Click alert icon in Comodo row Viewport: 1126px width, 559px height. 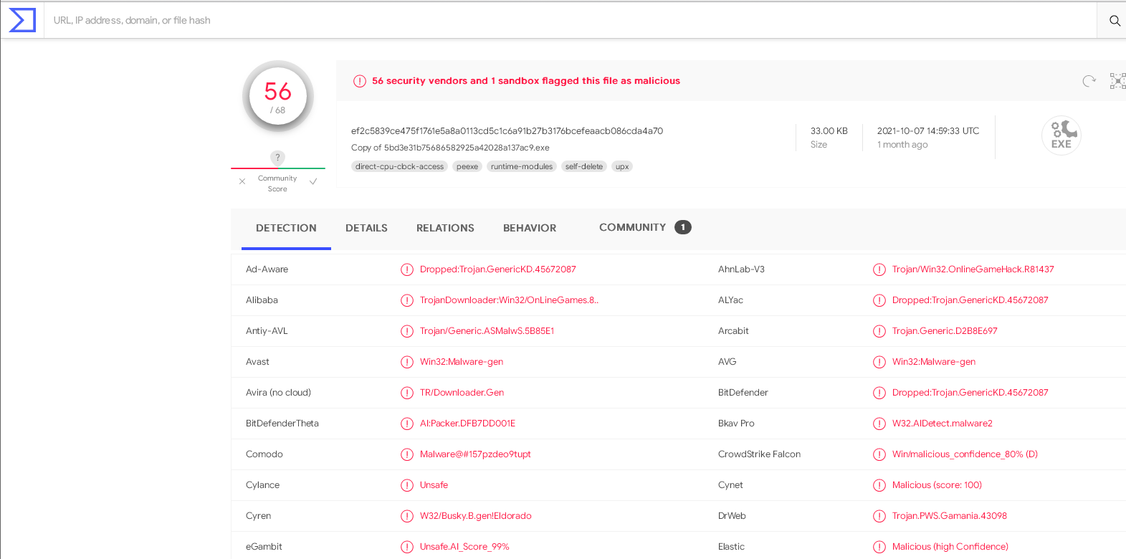[x=407, y=454]
